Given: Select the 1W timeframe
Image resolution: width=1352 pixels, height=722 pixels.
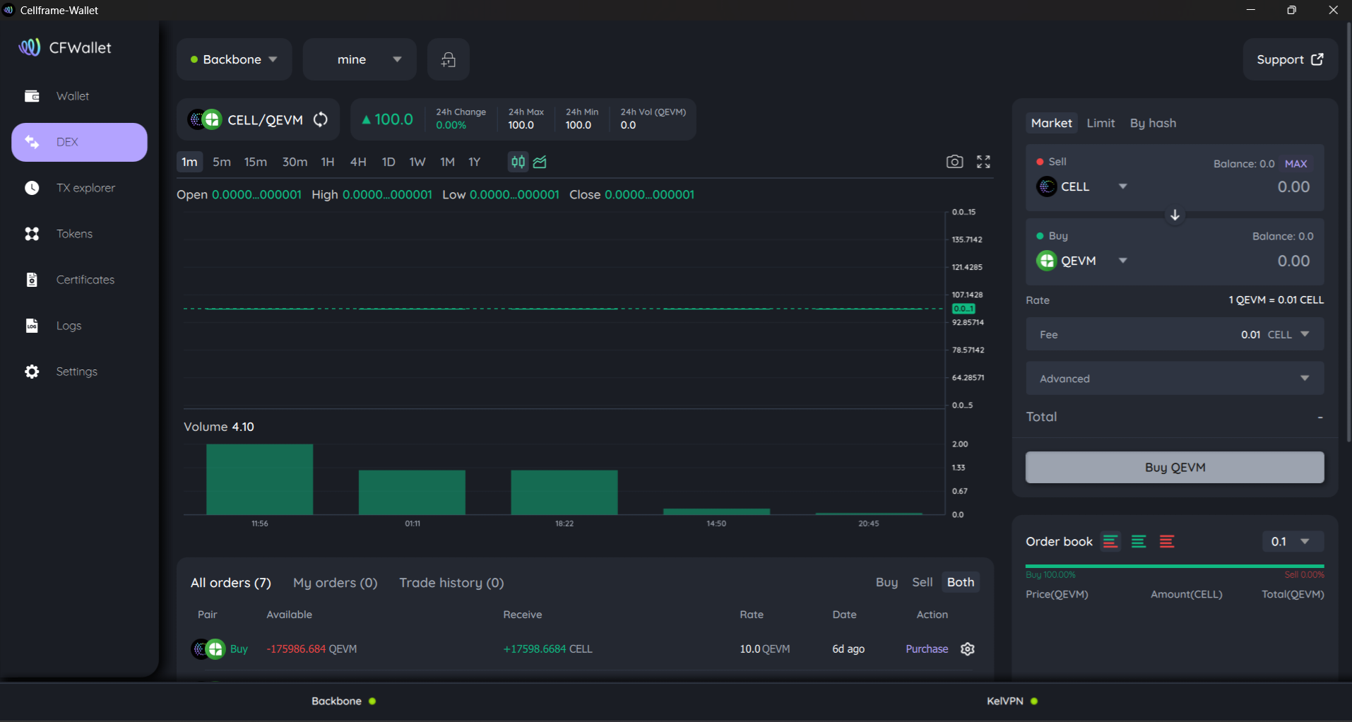Looking at the screenshot, I should pos(417,162).
